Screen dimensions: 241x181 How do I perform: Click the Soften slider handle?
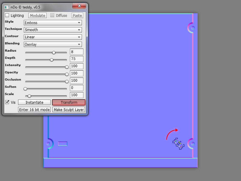point(25,89)
